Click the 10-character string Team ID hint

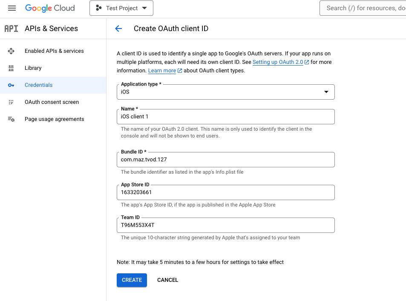[x=210, y=238]
